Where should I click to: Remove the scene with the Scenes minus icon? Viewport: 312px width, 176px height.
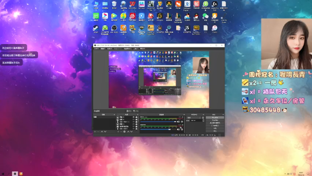coord(98,132)
